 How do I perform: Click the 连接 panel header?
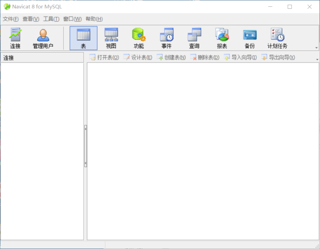[42, 58]
